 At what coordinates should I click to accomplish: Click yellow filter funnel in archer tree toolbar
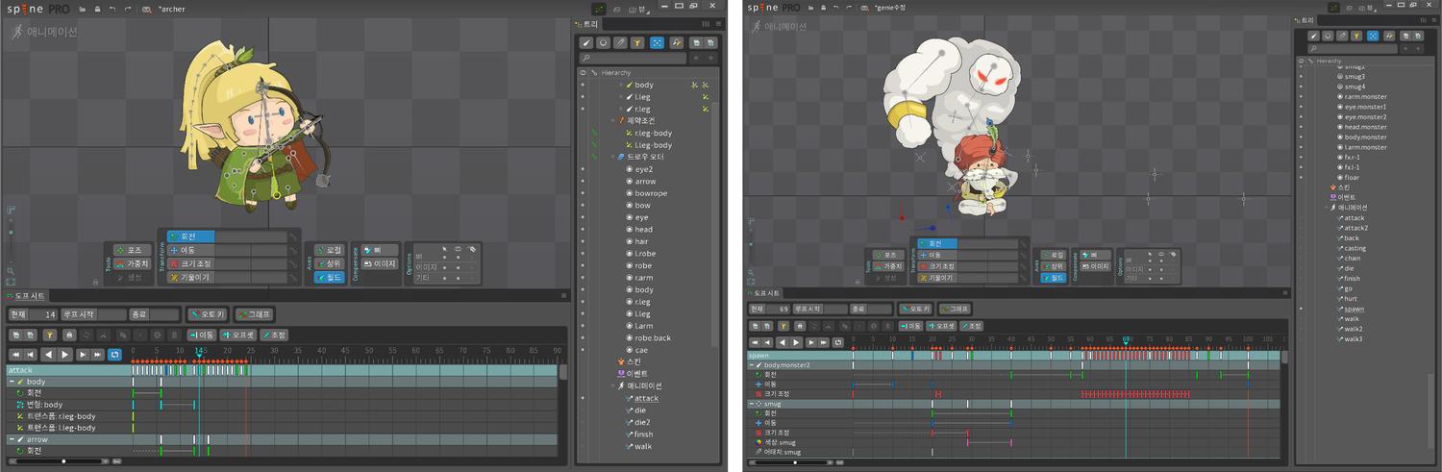[638, 42]
